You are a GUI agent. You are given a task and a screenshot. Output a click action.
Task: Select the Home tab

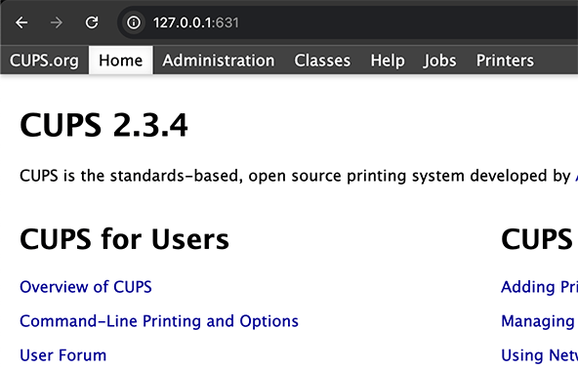[120, 61]
